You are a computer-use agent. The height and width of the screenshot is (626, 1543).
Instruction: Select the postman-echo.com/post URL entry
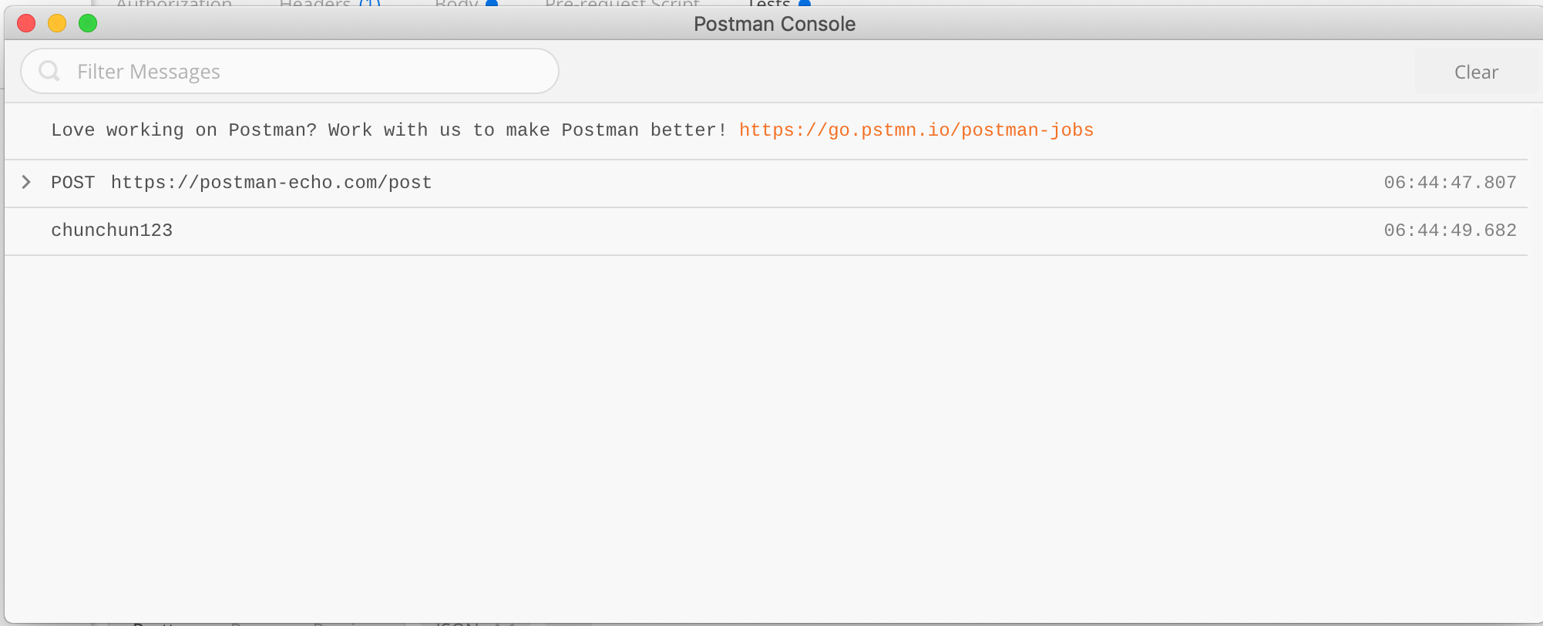point(271,183)
